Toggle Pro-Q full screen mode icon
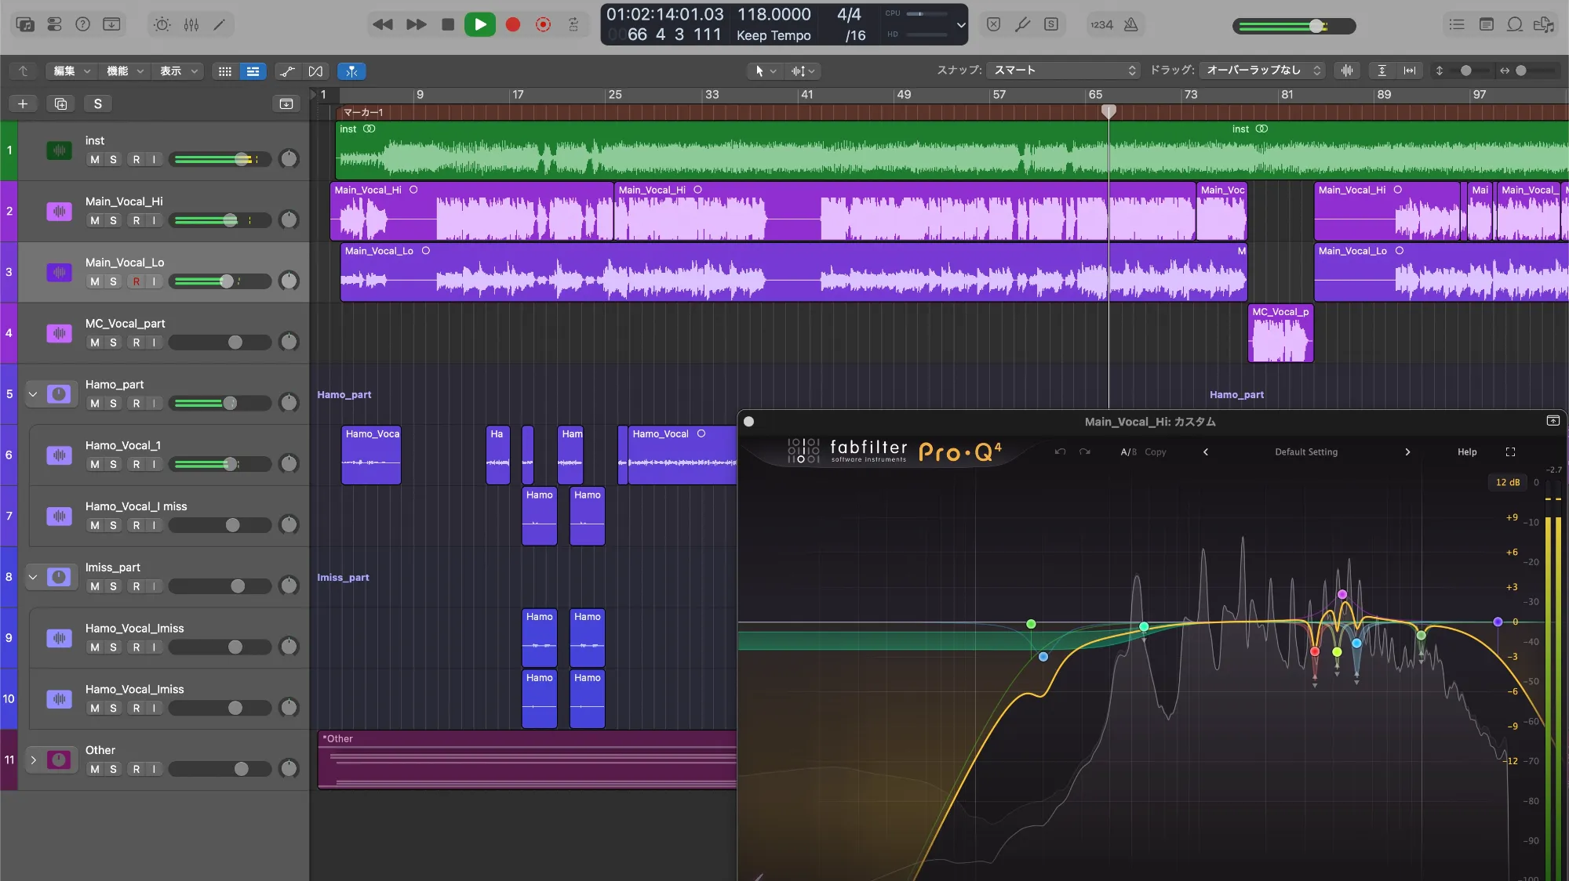Viewport: 1569px width, 881px height. coord(1510,451)
